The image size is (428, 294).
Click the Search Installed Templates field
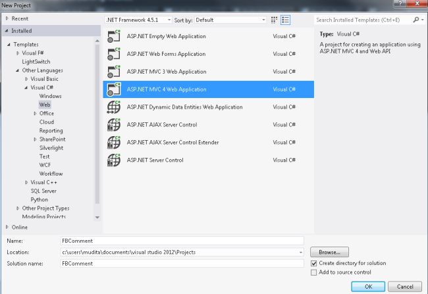point(363,20)
